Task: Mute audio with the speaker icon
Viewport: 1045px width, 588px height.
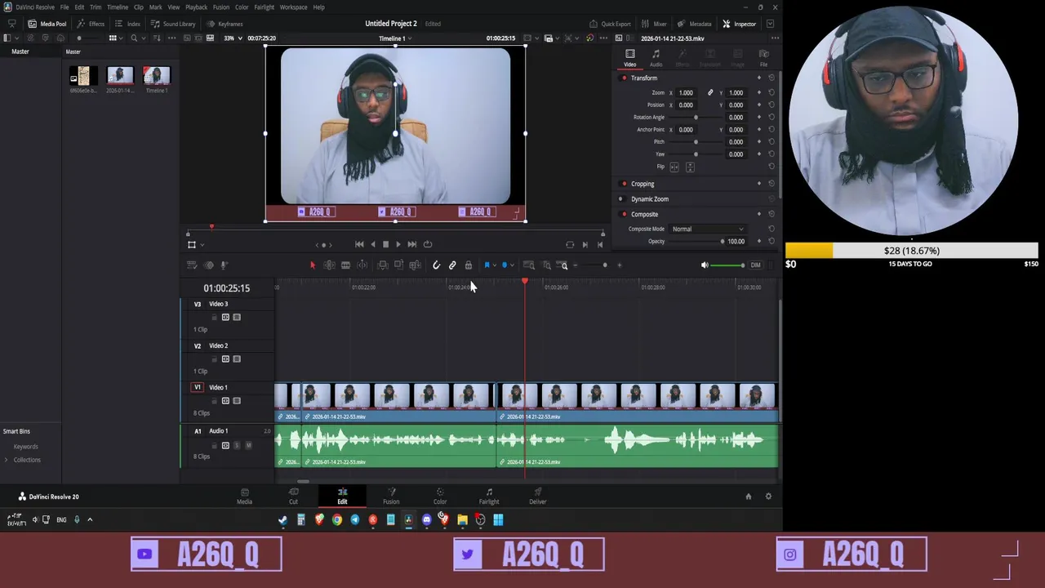Action: (x=705, y=265)
